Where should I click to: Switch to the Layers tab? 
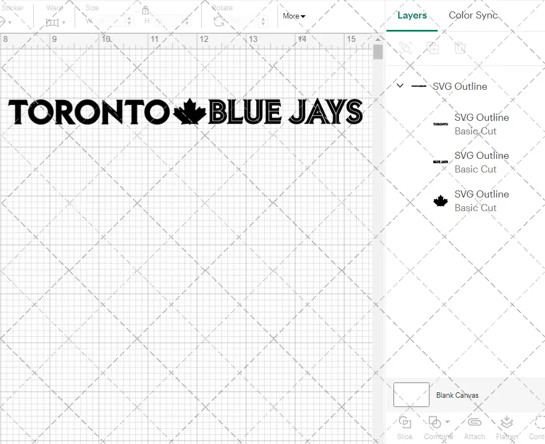coord(412,15)
